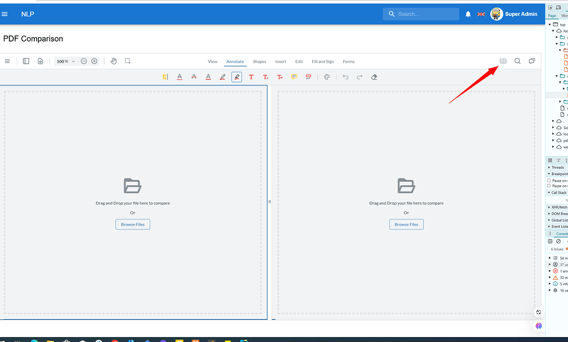Switch to the Shapes tab
568x342 pixels.
coord(259,62)
